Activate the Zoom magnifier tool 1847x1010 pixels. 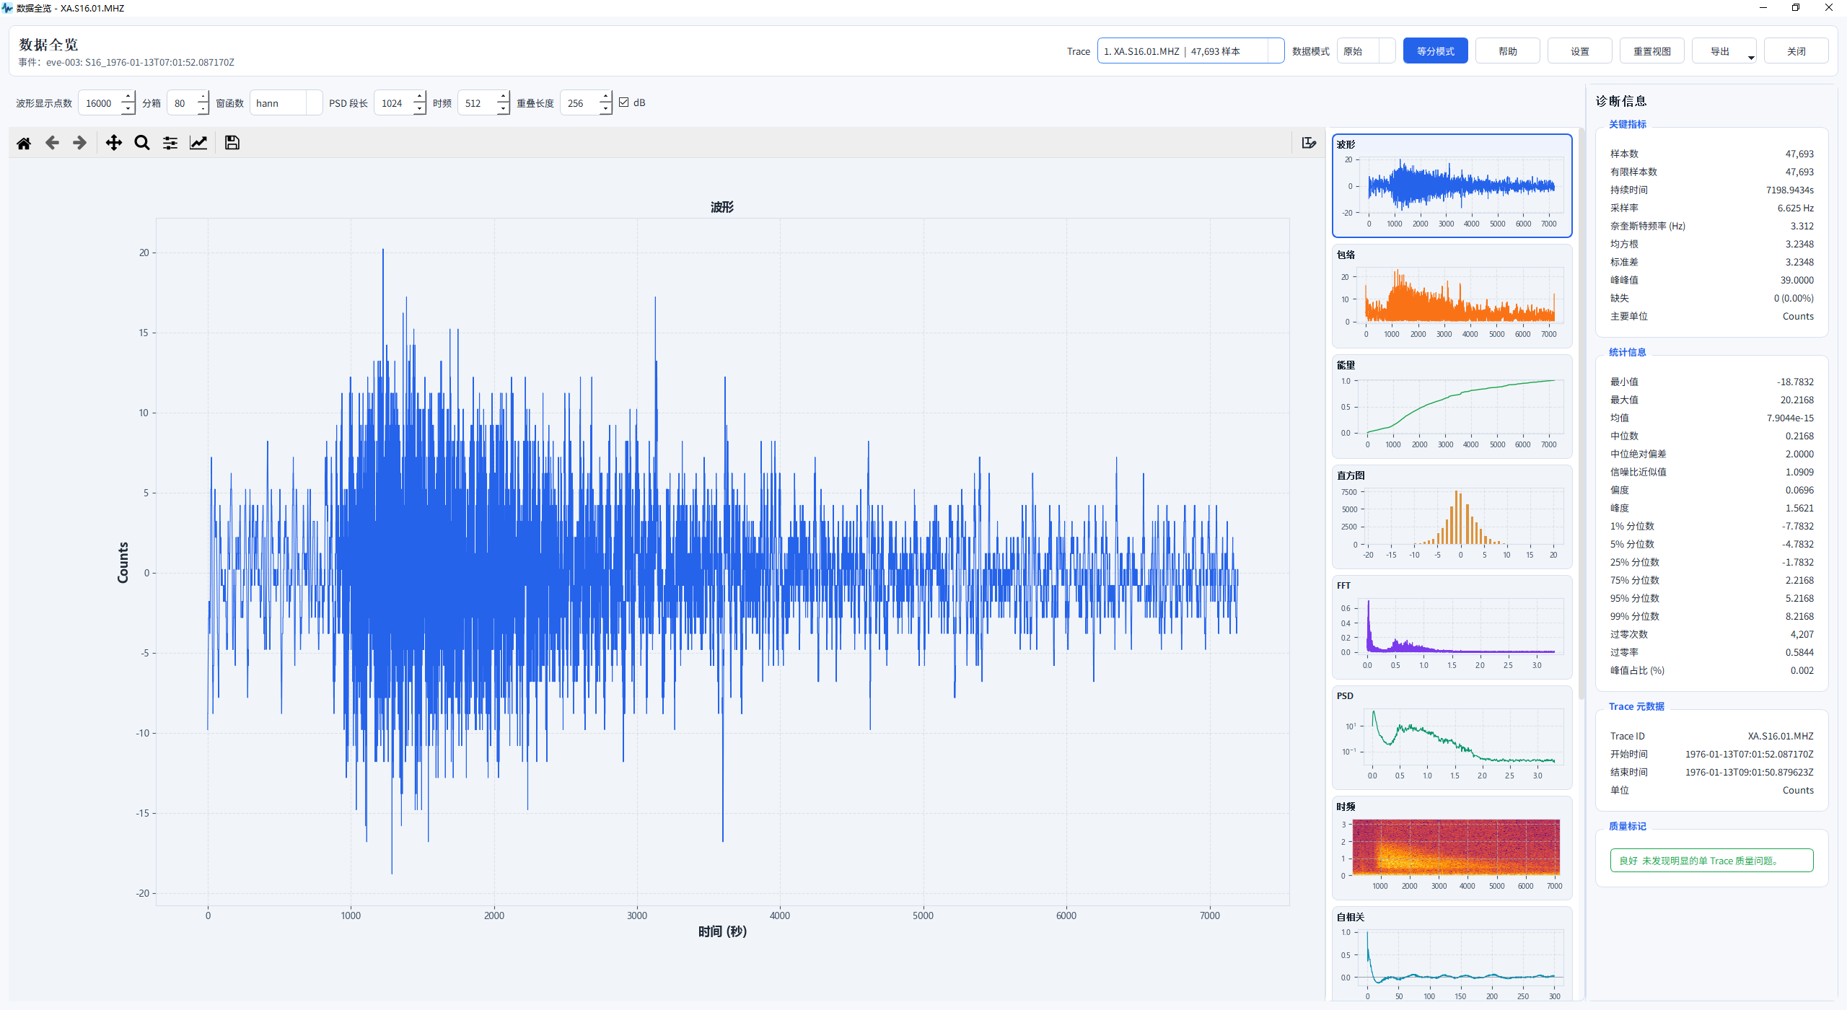pos(142,143)
